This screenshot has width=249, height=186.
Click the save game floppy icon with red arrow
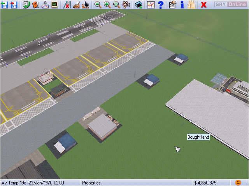tap(14, 5)
